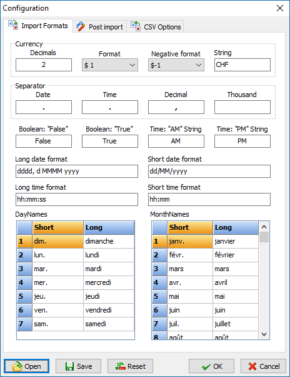
Task: Select MonthNames row header 5
Action: click(159, 296)
